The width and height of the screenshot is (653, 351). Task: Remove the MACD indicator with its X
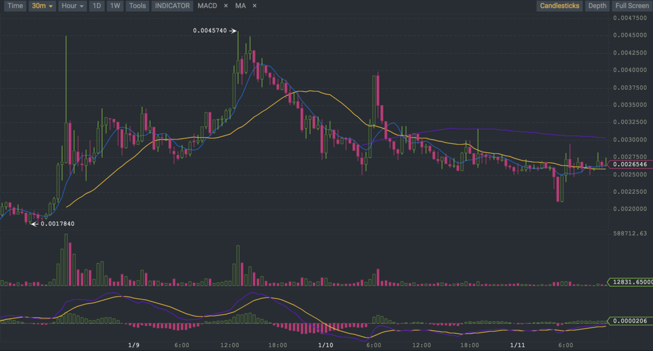click(226, 6)
